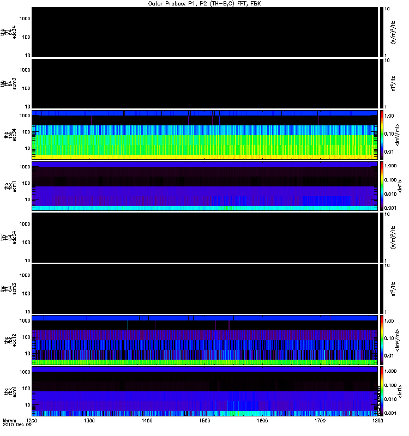409x436 pixels.
Task: Click the thb fff 64 edc34 panel label
Action: tap(8, 32)
